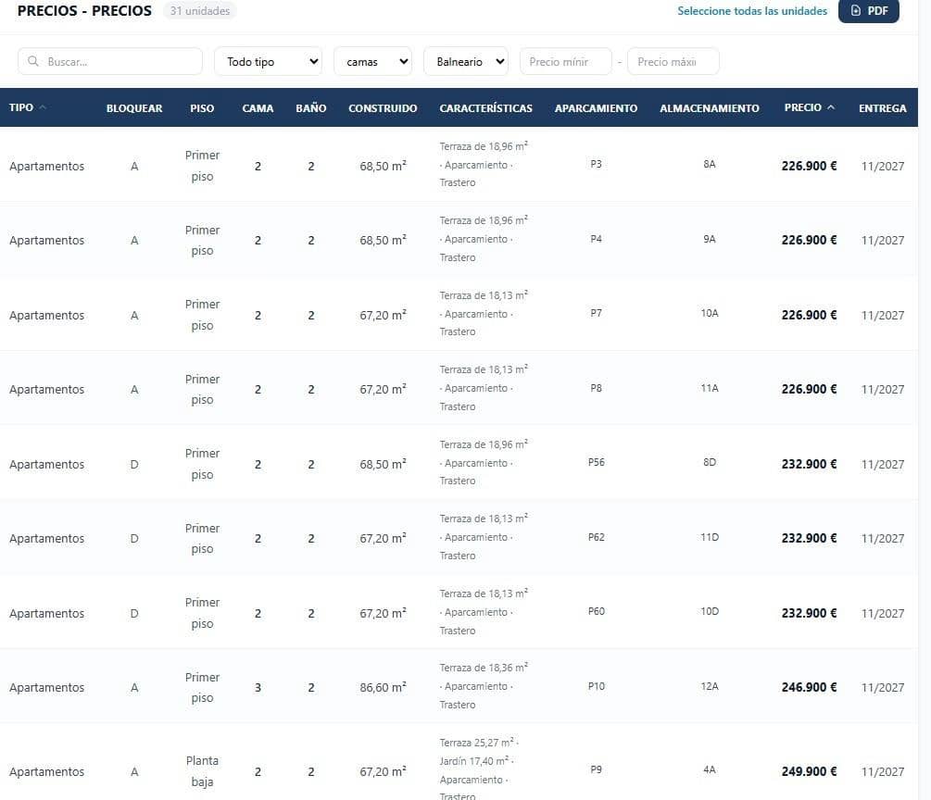This screenshot has width=931, height=800.
Task: Click the PDF download button
Action: (868, 11)
